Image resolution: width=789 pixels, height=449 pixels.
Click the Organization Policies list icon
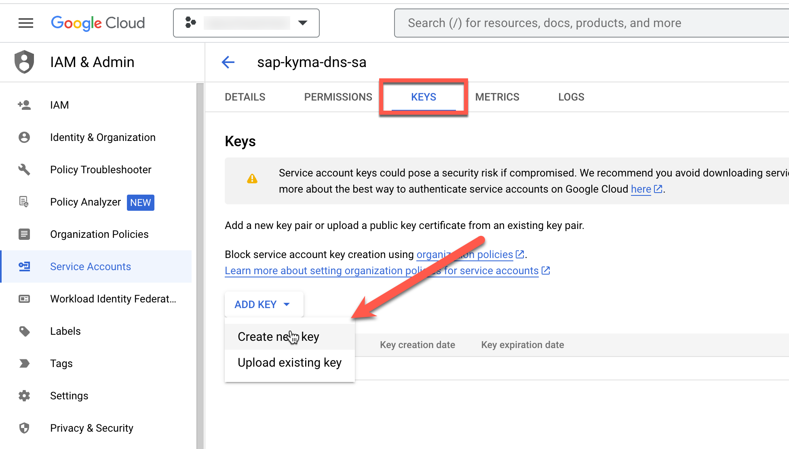point(24,234)
